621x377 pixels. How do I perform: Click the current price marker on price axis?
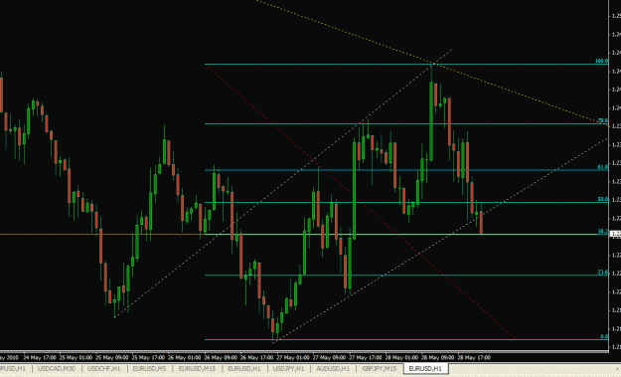(x=615, y=234)
